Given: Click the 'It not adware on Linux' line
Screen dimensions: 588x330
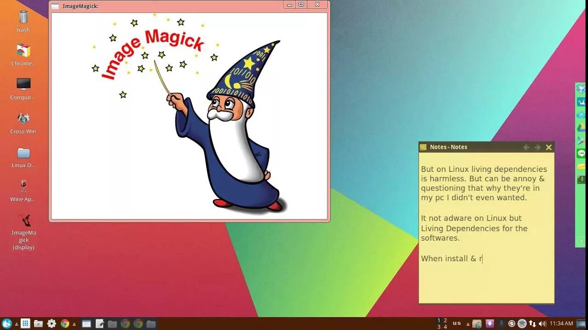Looking at the screenshot, I should pos(471,218).
